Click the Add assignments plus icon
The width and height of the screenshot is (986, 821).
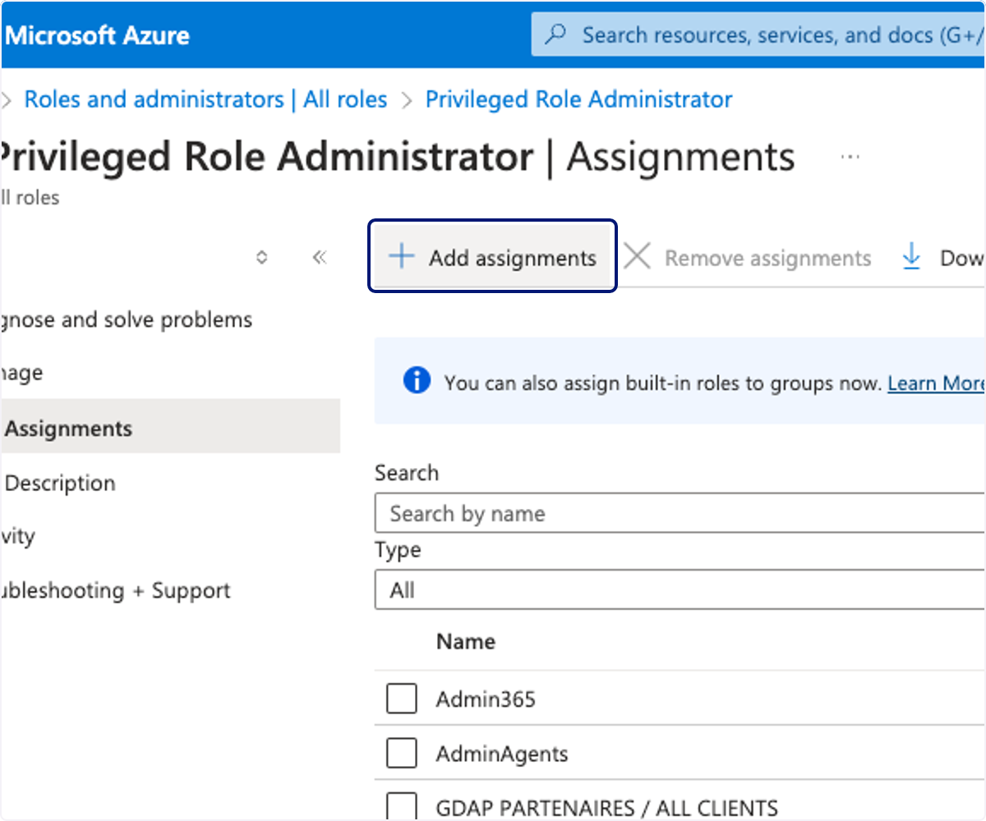(x=401, y=257)
